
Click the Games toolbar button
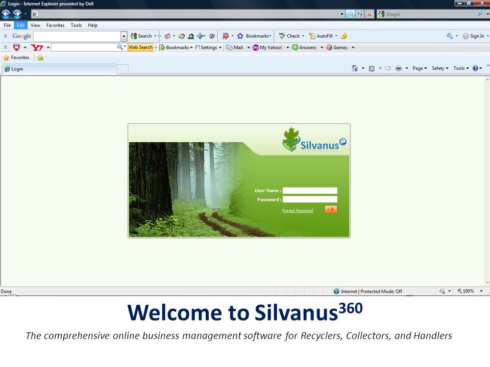click(337, 47)
